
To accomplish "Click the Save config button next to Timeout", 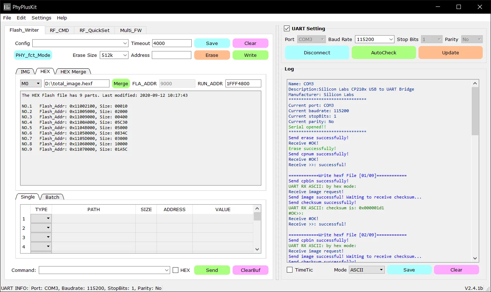I will coord(212,43).
